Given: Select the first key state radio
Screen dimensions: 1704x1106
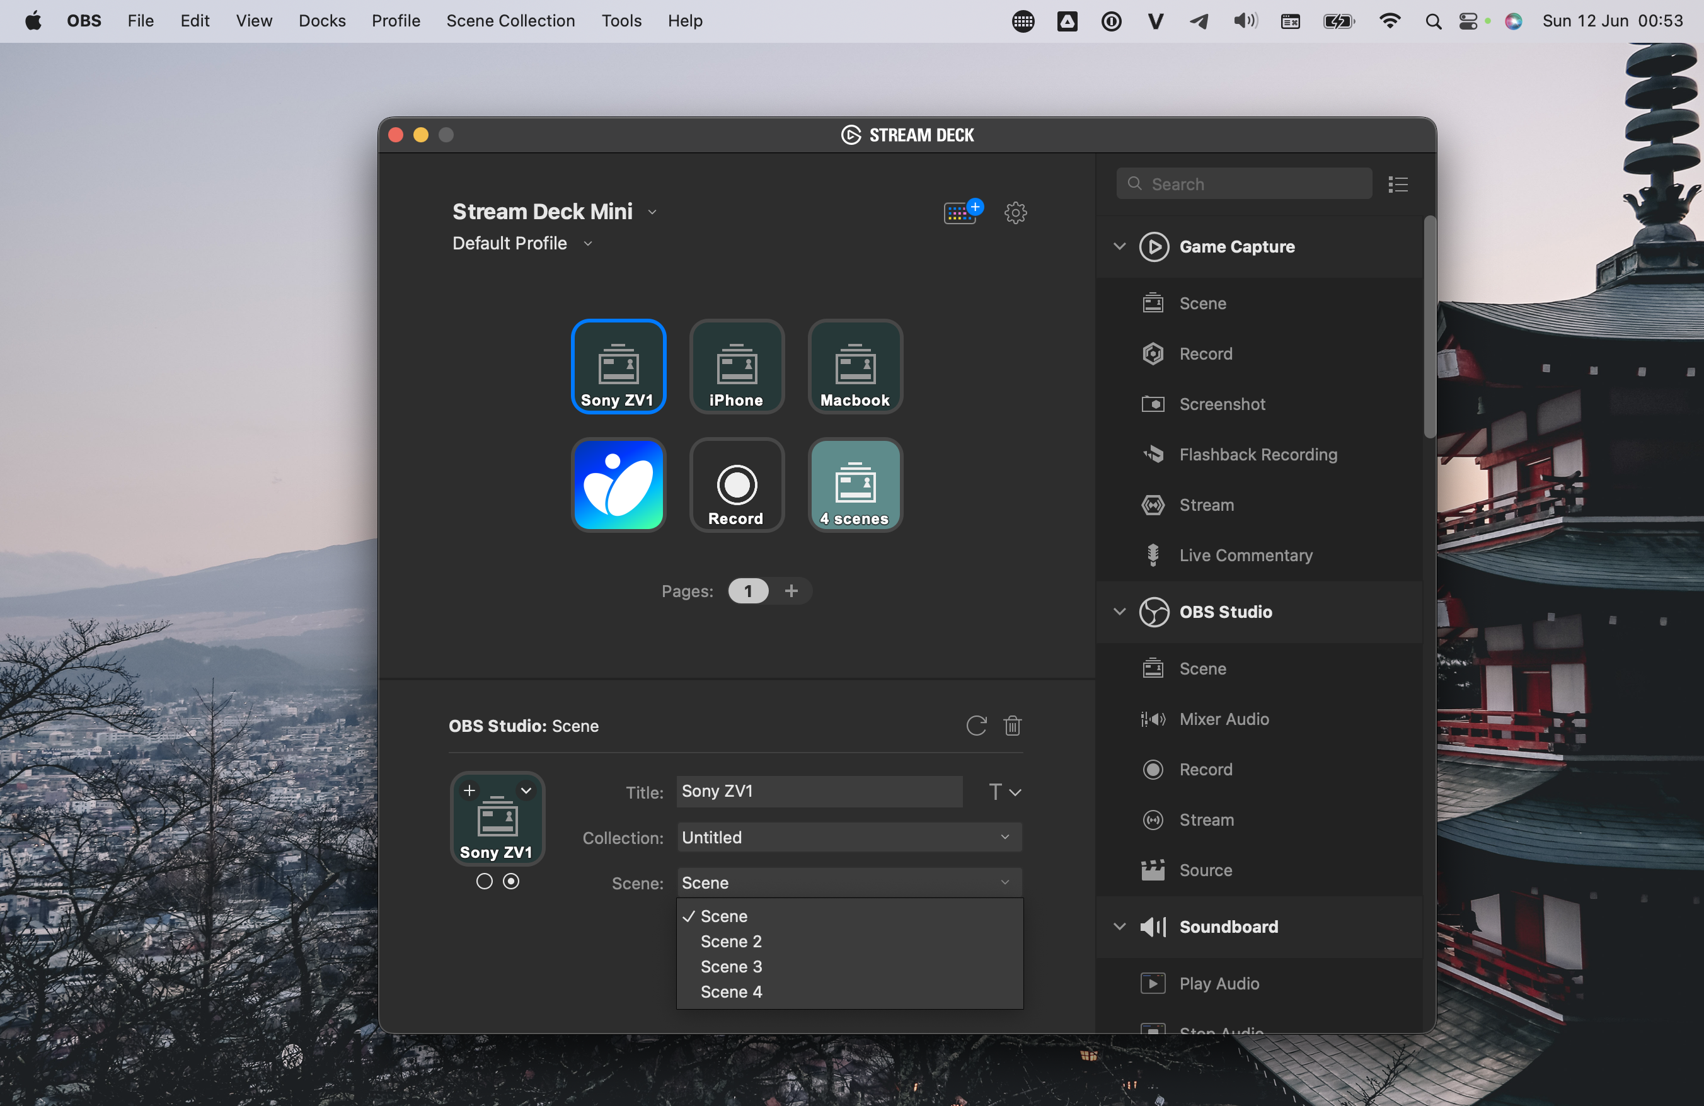Looking at the screenshot, I should pos(484,881).
